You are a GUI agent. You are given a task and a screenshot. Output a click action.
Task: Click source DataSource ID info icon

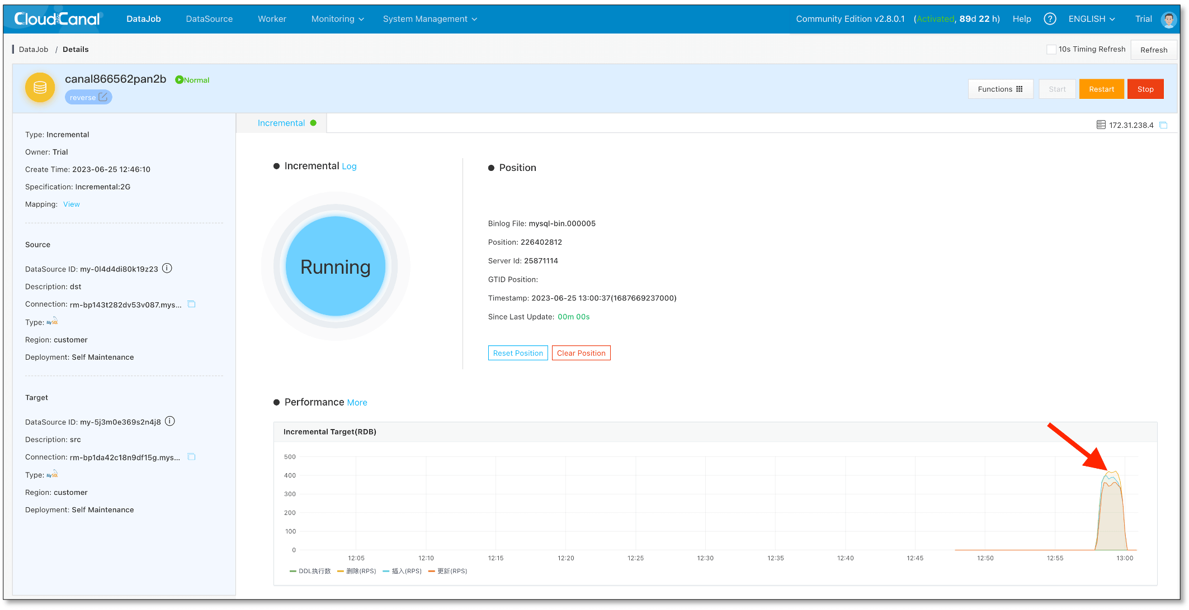(x=167, y=268)
